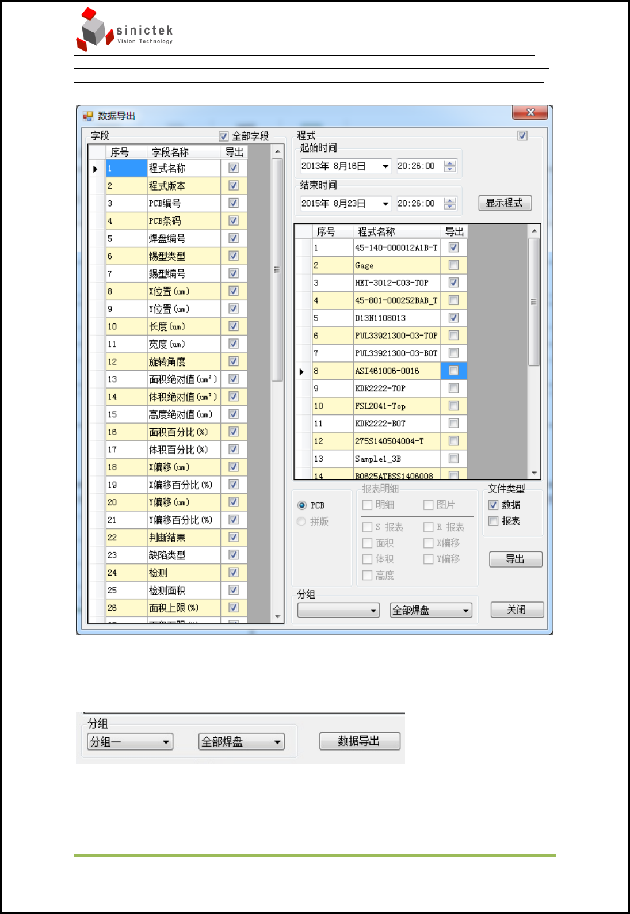Screen dimensions: 630x914
Task: Open the lower 全部焊盘 dropdown beside 分组一
Action: tap(241, 742)
